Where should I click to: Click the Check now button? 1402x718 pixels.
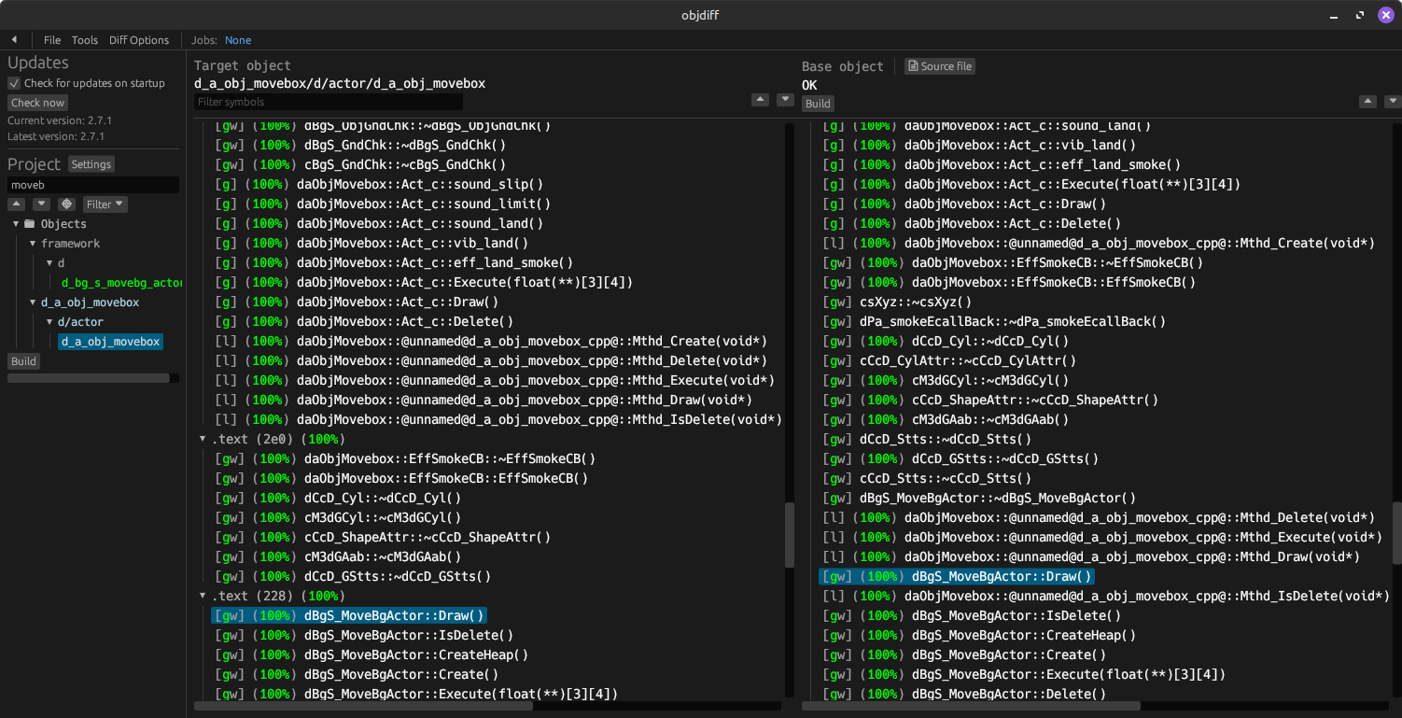click(38, 103)
